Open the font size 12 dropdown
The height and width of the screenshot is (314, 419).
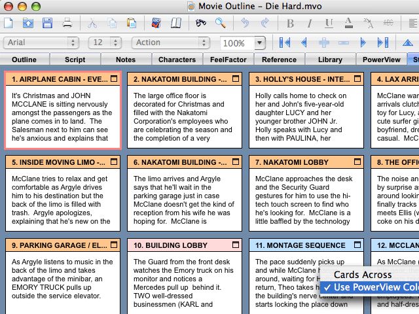pos(105,43)
